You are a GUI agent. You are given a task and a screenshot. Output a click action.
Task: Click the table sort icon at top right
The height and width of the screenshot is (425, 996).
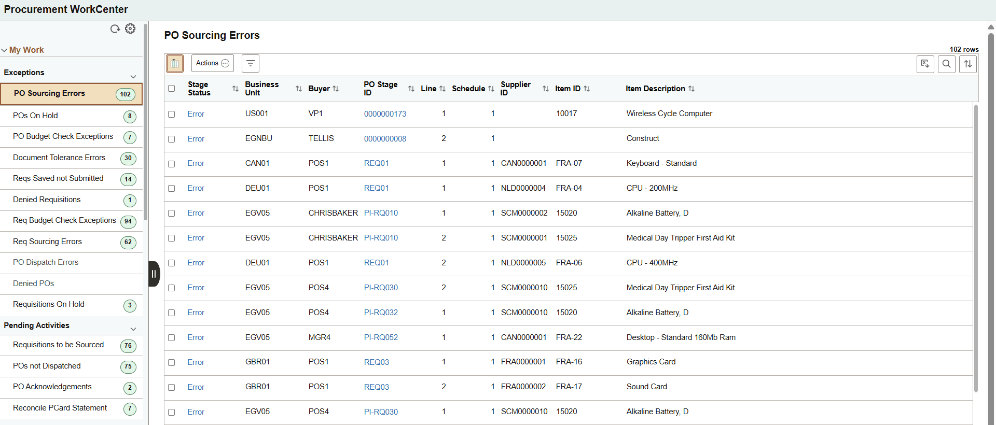[x=967, y=64]
